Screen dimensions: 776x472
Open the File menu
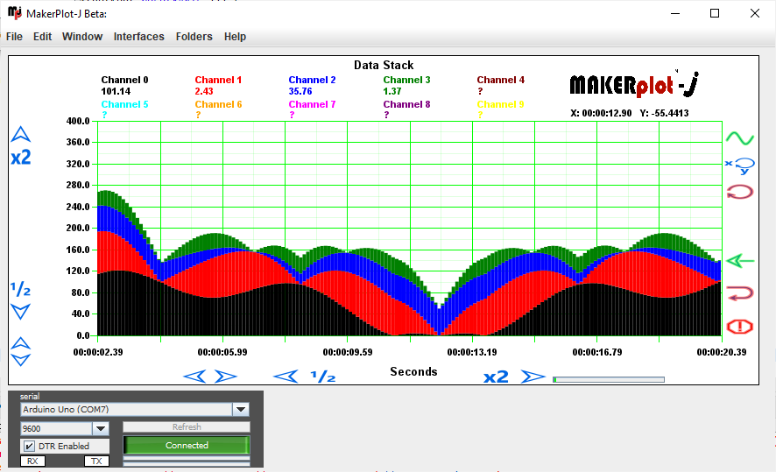(x=14, y=37)
